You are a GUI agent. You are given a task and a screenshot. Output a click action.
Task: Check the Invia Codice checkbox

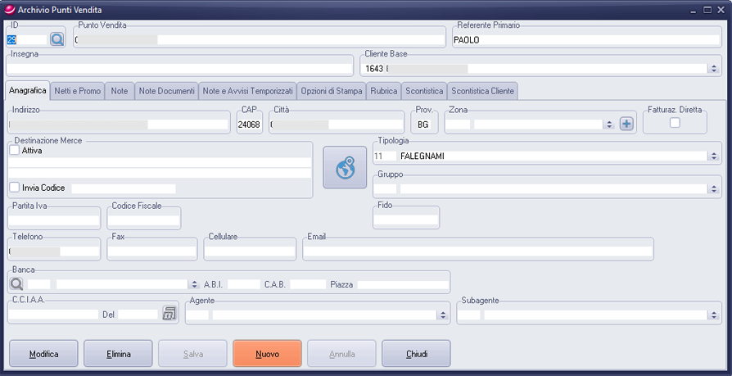[15, 188]
